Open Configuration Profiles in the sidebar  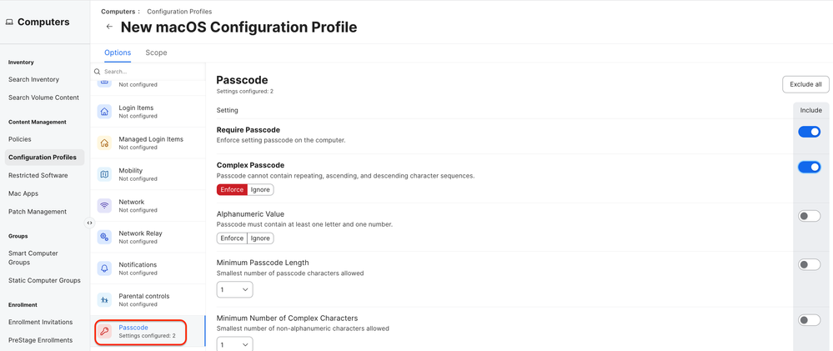45,158
